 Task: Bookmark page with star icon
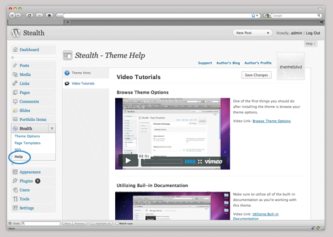pos(253,15)
